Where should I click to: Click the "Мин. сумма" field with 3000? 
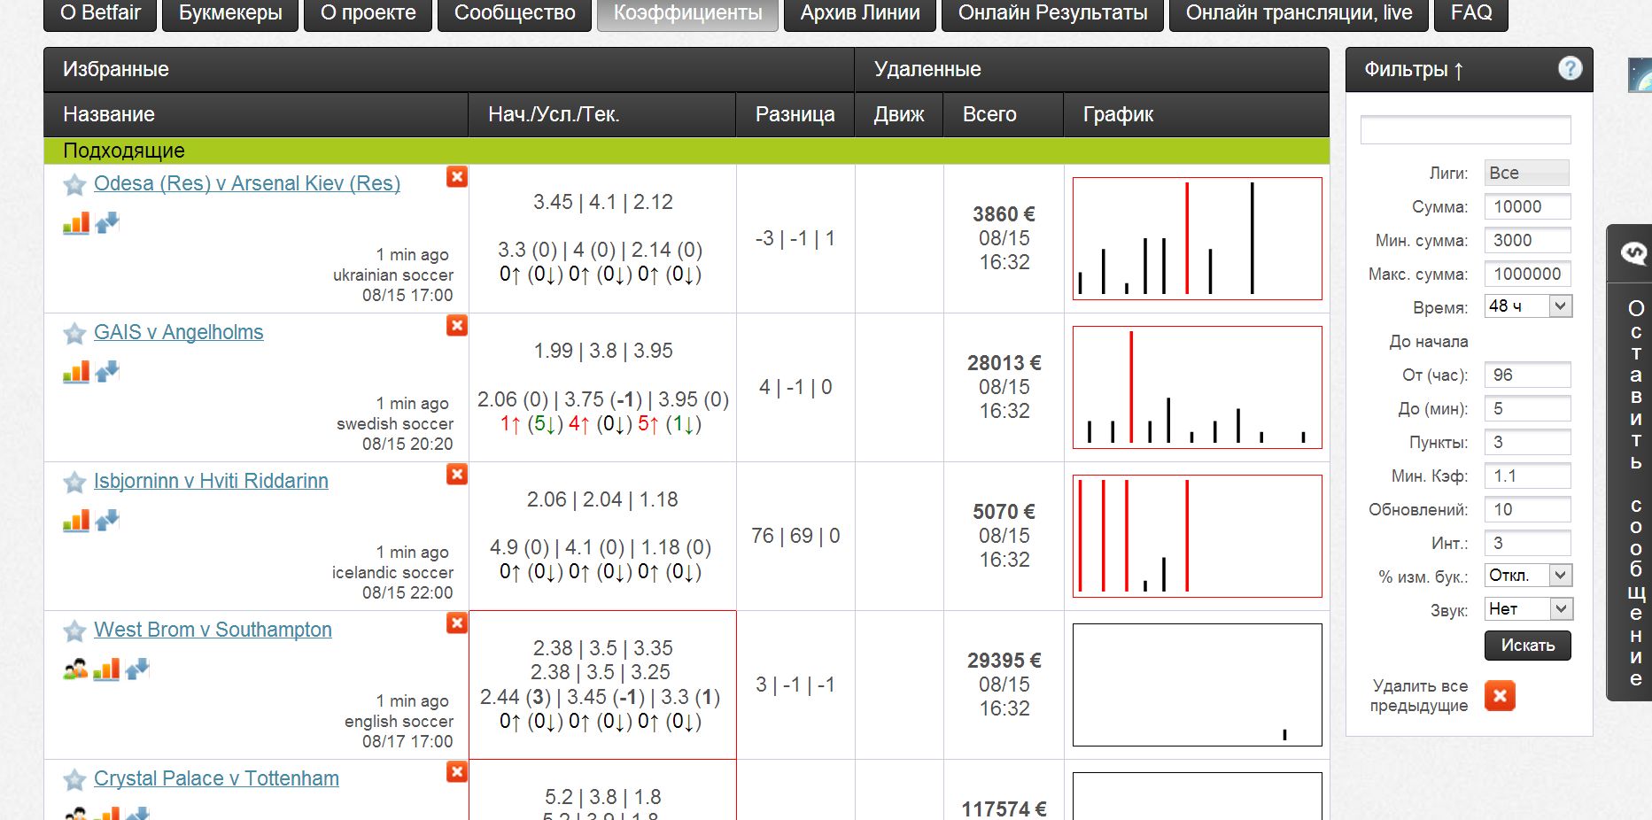click(1527, 240)
